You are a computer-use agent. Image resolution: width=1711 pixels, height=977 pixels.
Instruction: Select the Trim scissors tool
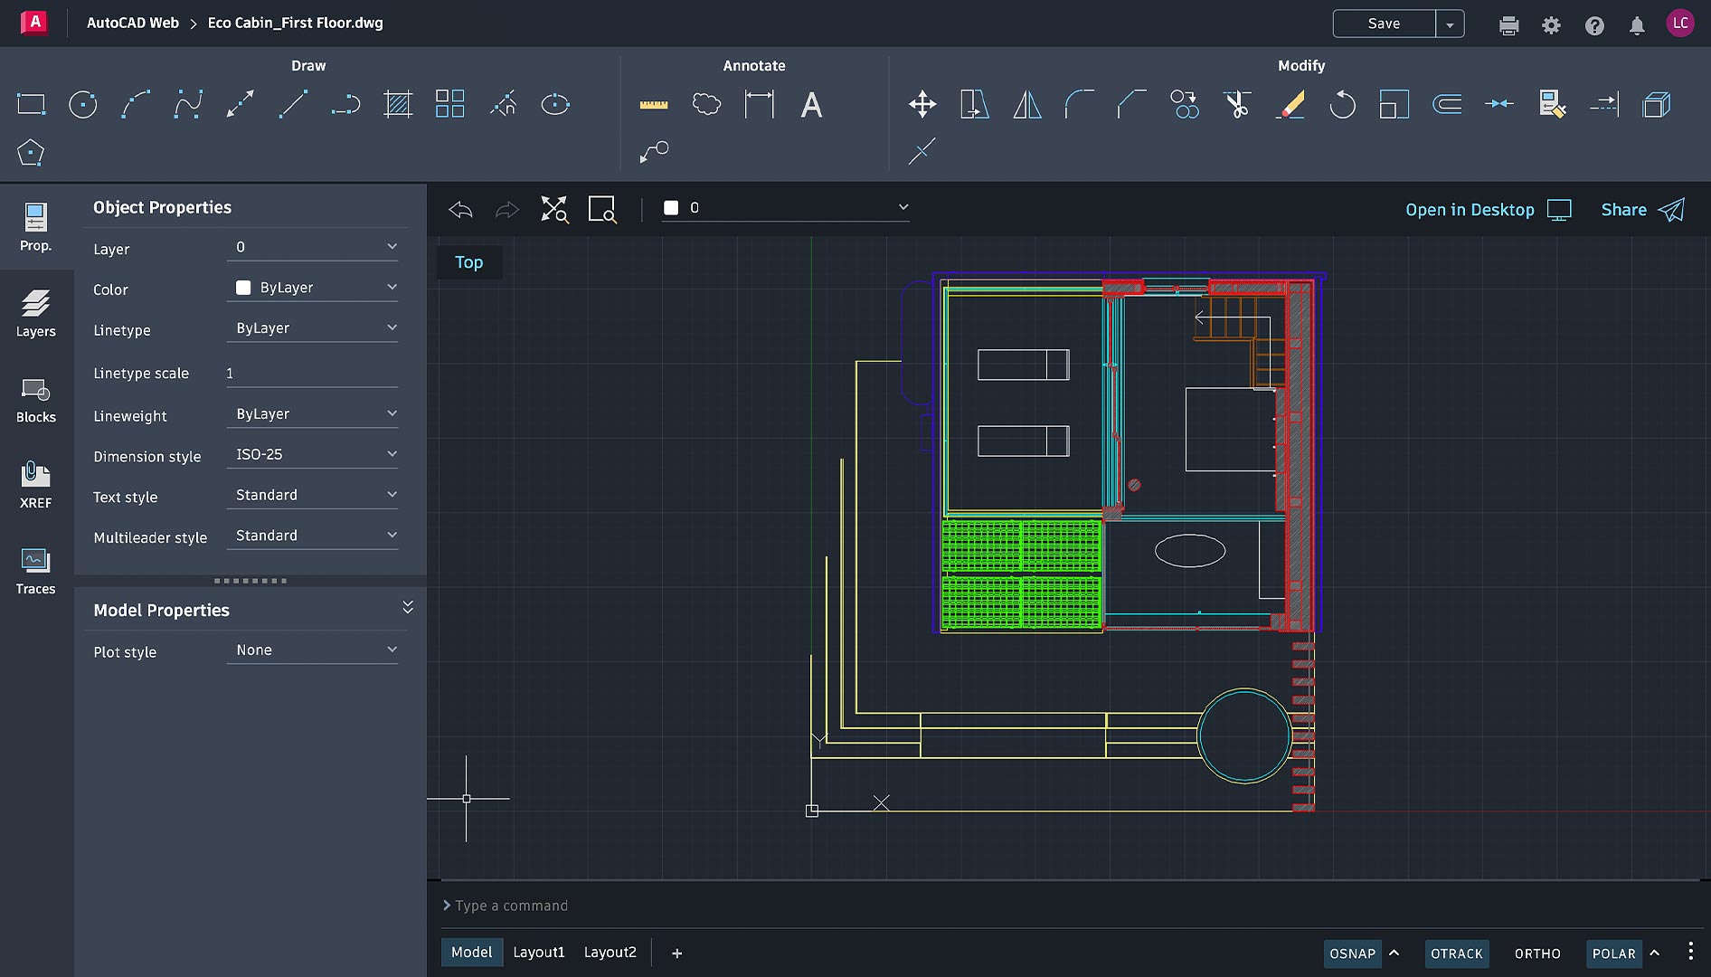(1237, 105)
